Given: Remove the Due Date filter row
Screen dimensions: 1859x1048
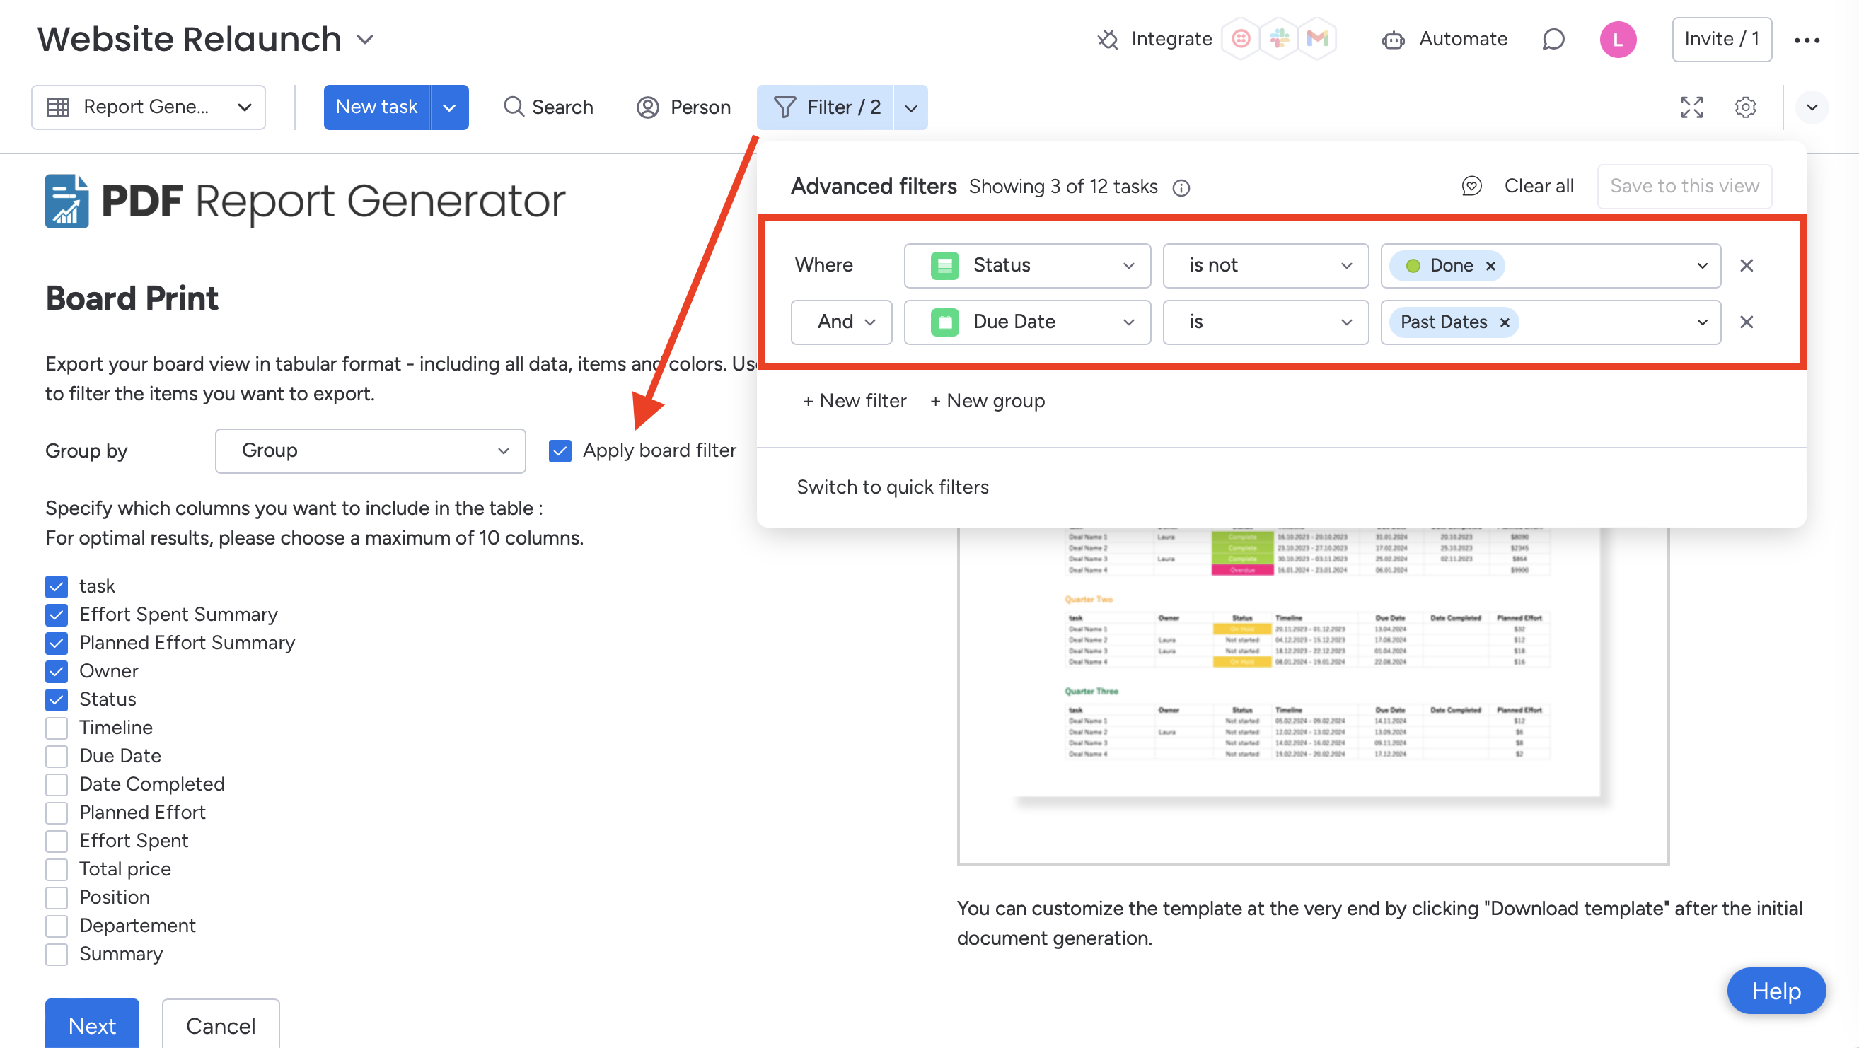Looking at the screenshot, I should pyautogui.click(x=1747, y=322).
